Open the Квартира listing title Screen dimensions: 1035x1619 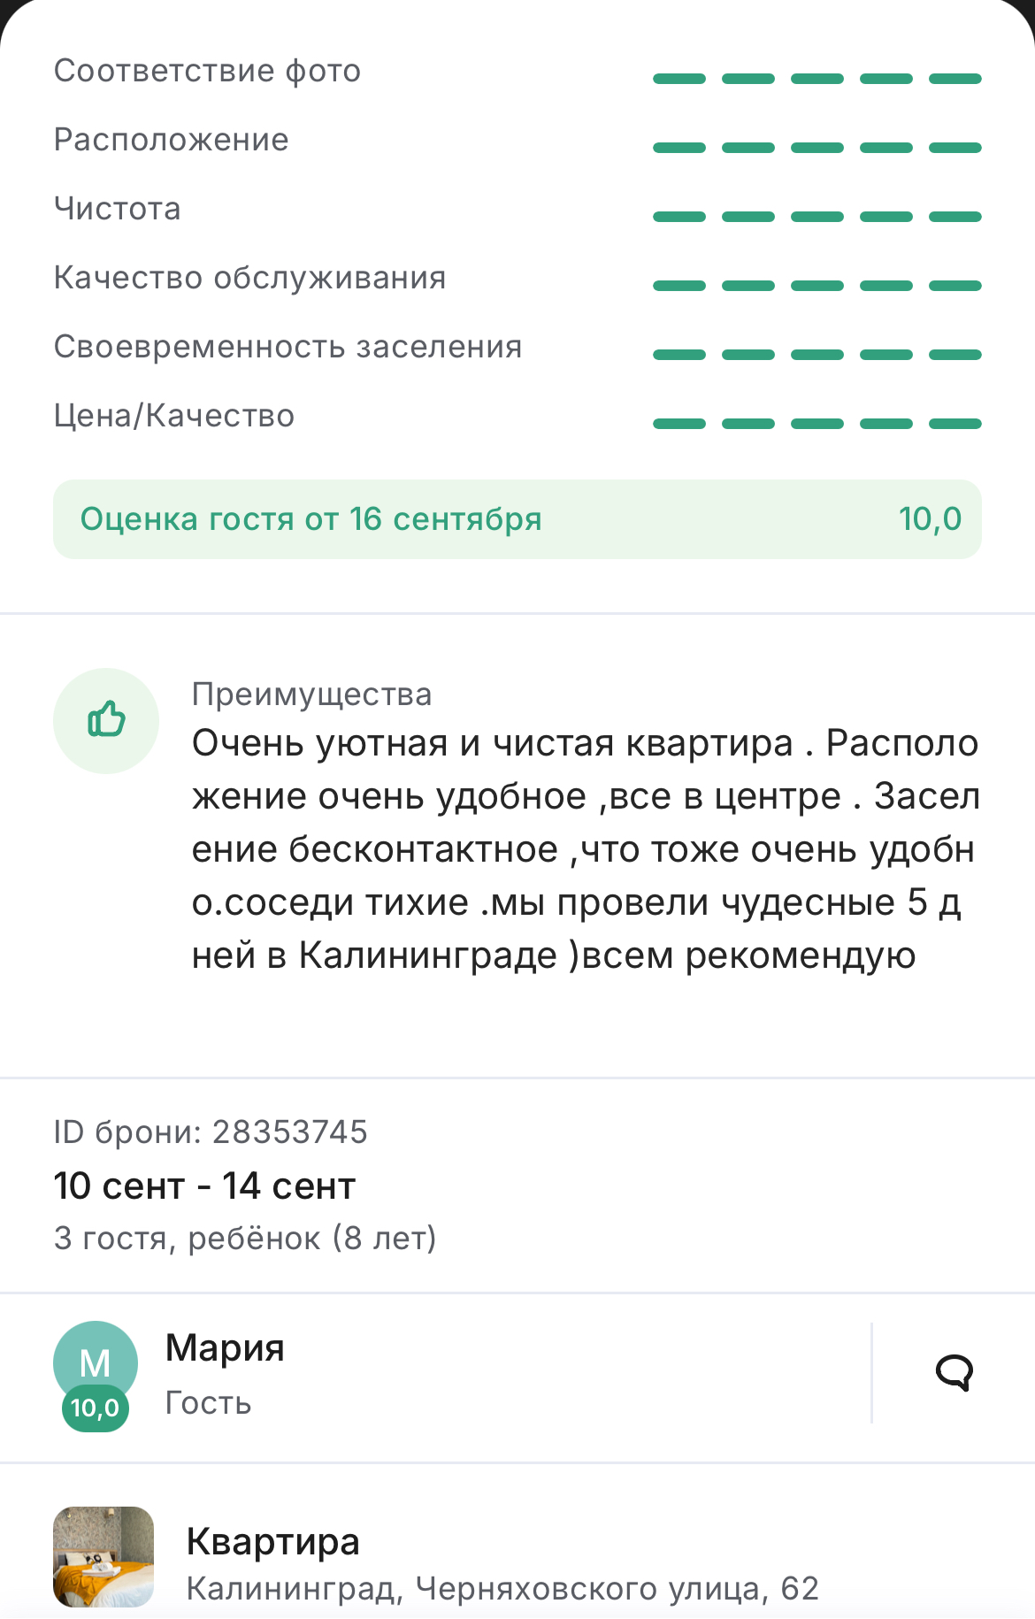click(x=273, y=1541)
